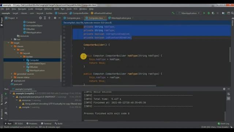Open the Terminal tool window
Screen dimensions: 234x132
[x=46, y=124]
